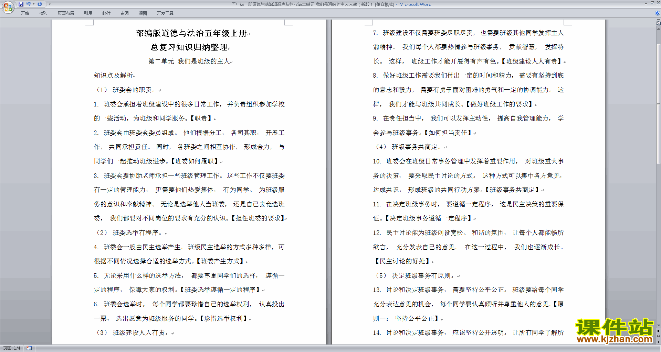661x352 pixels.
Task: Open the Office Button menu
Action: point(8,7)
